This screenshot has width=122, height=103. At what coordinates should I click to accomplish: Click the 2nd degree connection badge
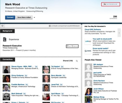(x=105, y=4)
